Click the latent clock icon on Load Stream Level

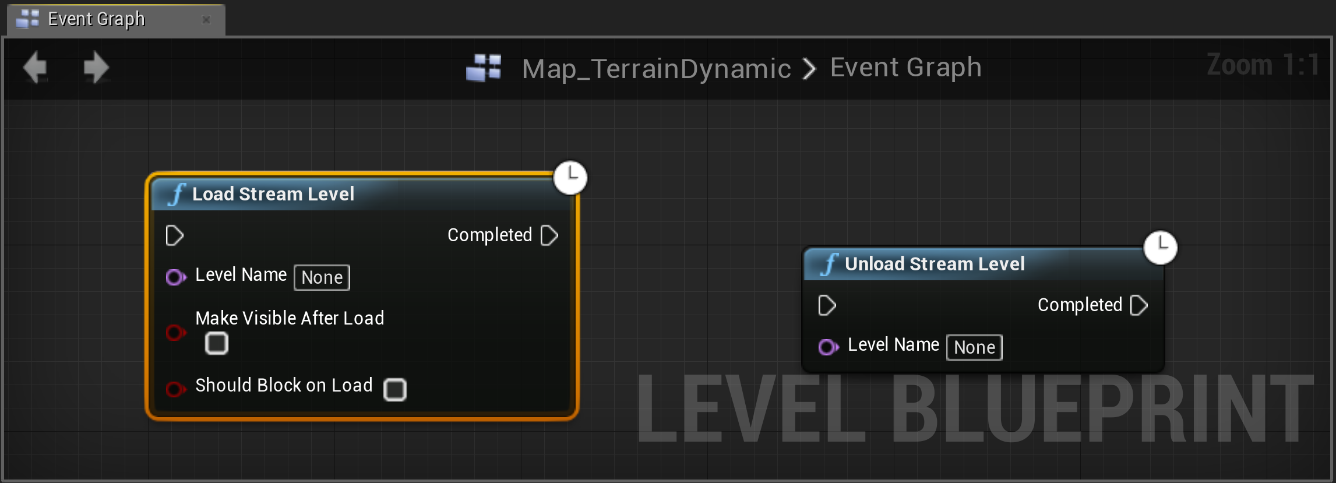(570, 178)
